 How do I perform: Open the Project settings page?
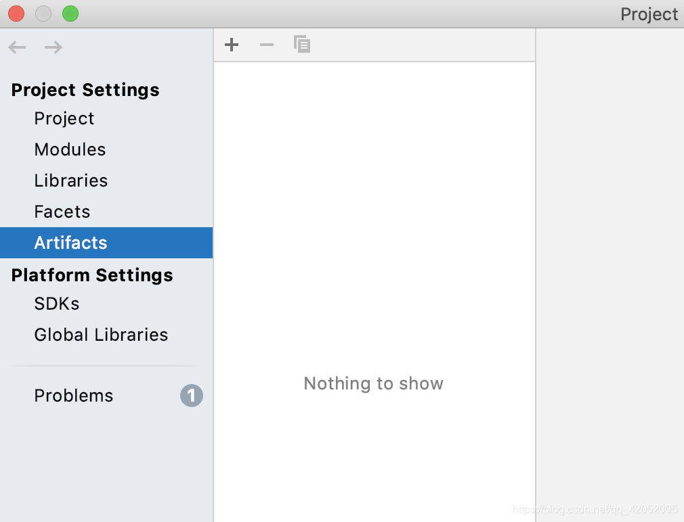64,118
